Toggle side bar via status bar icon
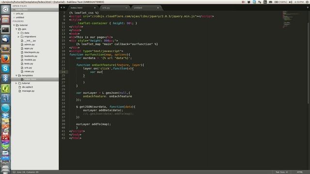 click(x=14, y=172)
